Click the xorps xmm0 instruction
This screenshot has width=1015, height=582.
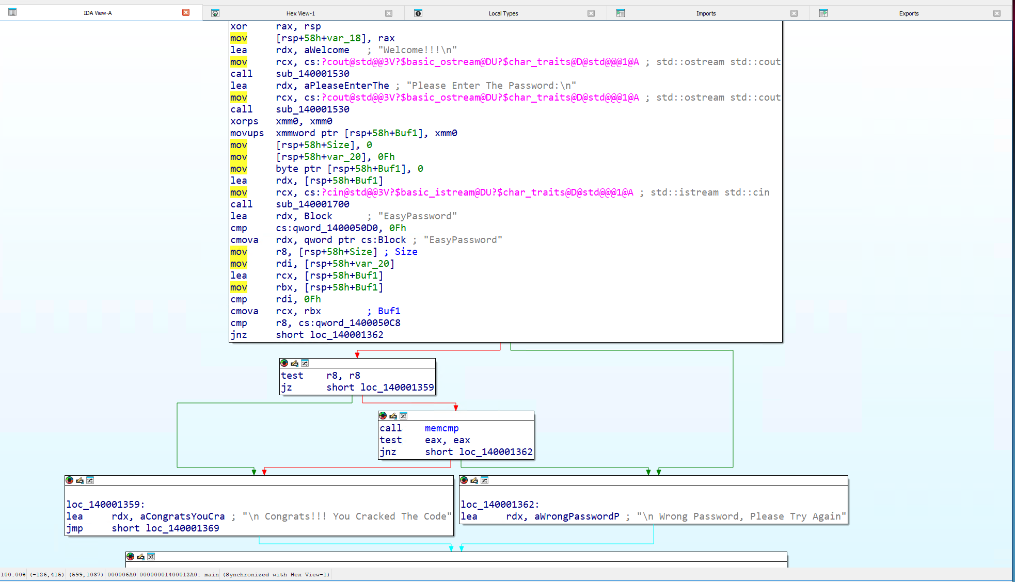pos(281,121)
